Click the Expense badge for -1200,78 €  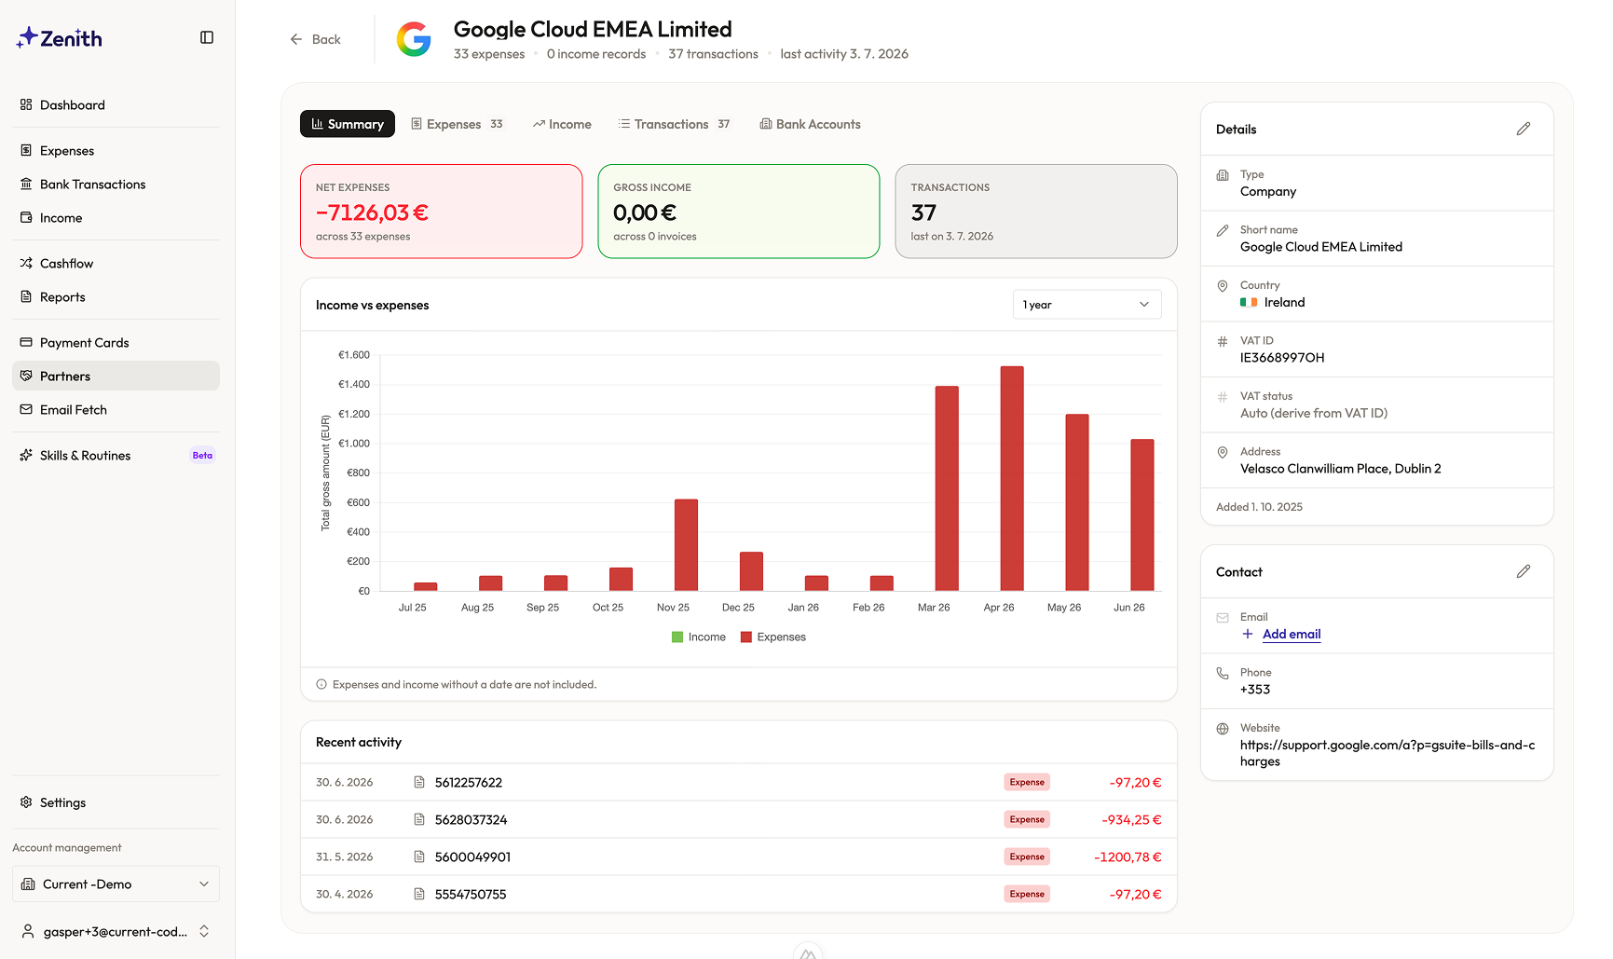click(x=1027, y=856)
